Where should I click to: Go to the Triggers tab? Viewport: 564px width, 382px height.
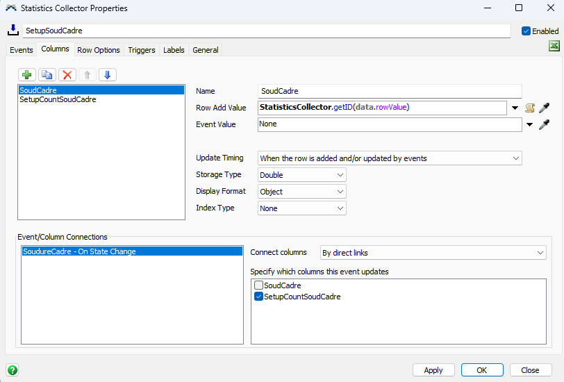(x=142, y=50)
